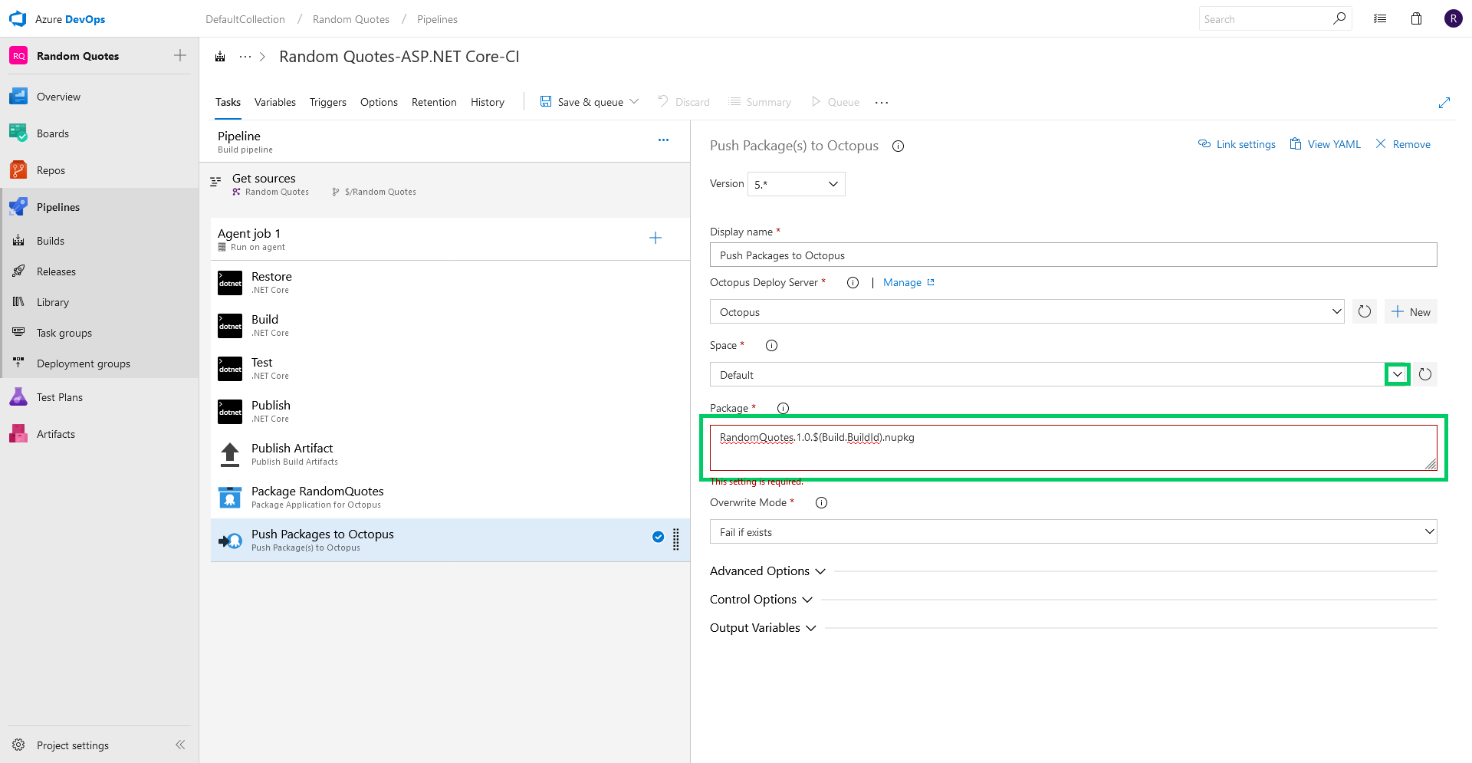Open the Overwrite Mode dropdown

pyautogui.click(x=1073, y=531)
